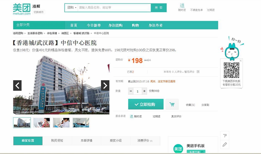Open the 今日新单 navigation item
The image size is (261, 154).
pyautogui.click(x=94, y=25)
